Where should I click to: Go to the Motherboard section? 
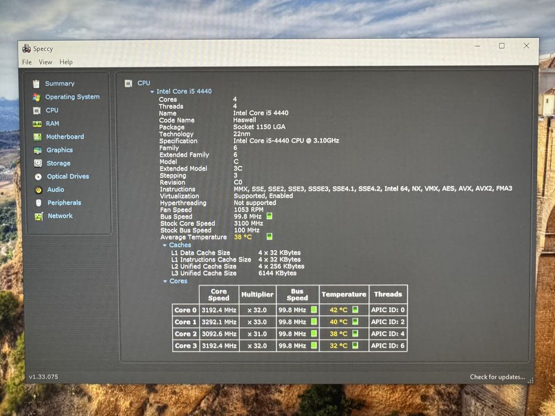[x=65, y=137]
